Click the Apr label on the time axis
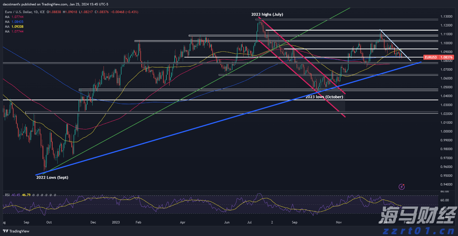The height and width of the screenshot is (236, 458). [182, 222]
